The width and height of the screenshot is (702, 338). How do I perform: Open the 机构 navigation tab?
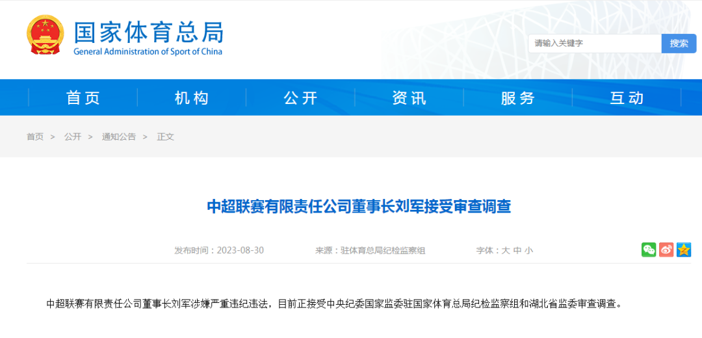coord(192,98)
